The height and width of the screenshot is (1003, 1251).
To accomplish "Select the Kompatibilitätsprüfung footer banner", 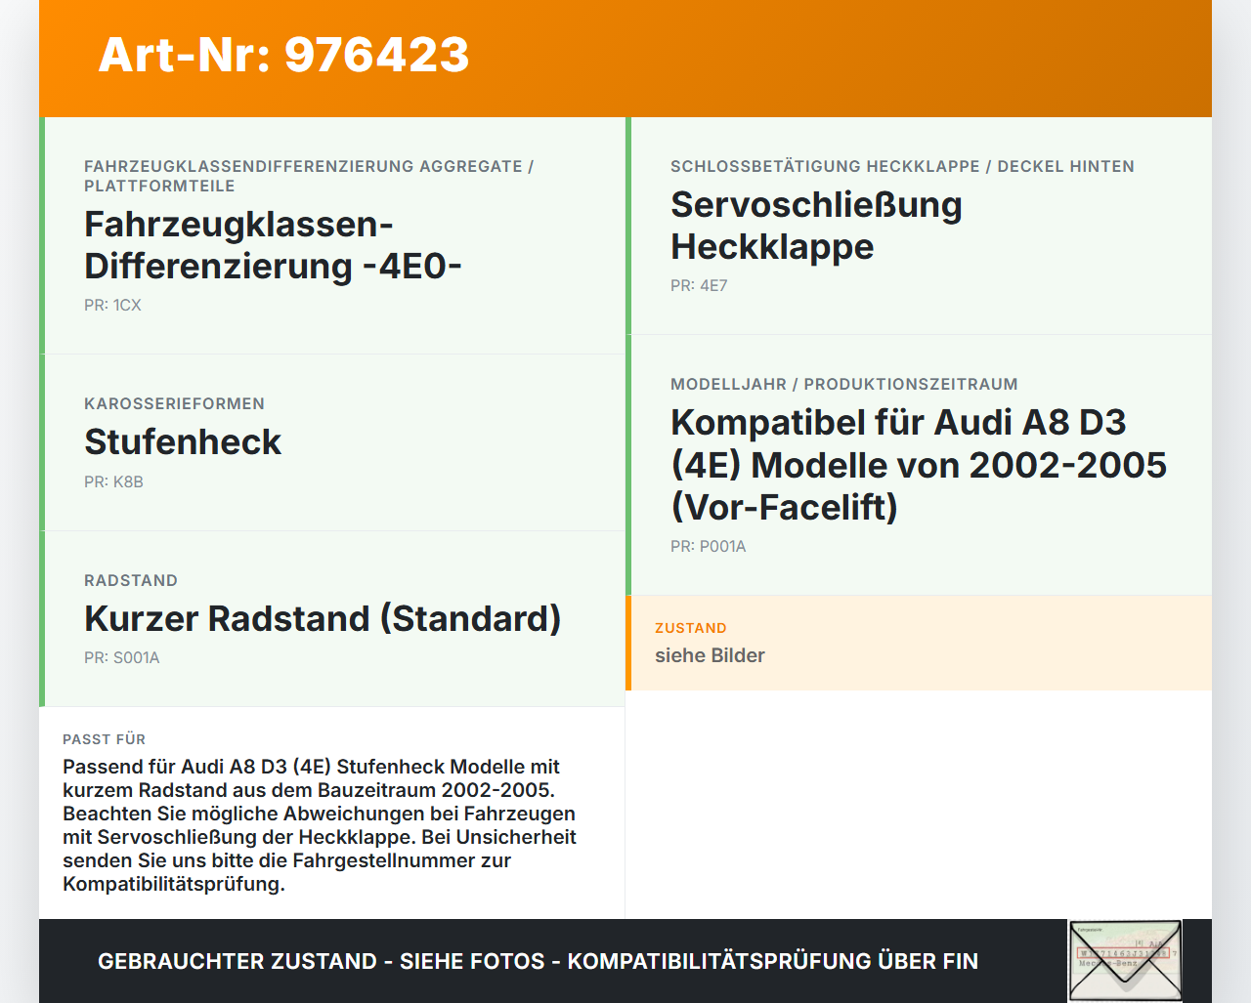I will [x=538, y=961].
